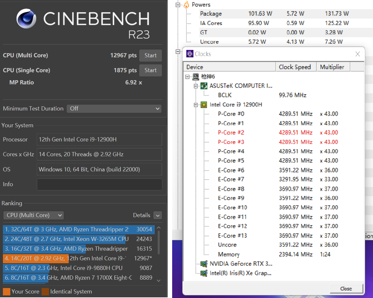The image size is (373, 298).
Task: Select ranking entry AMD Ryzen 7 1700X
Action: (x=79, y=278)
